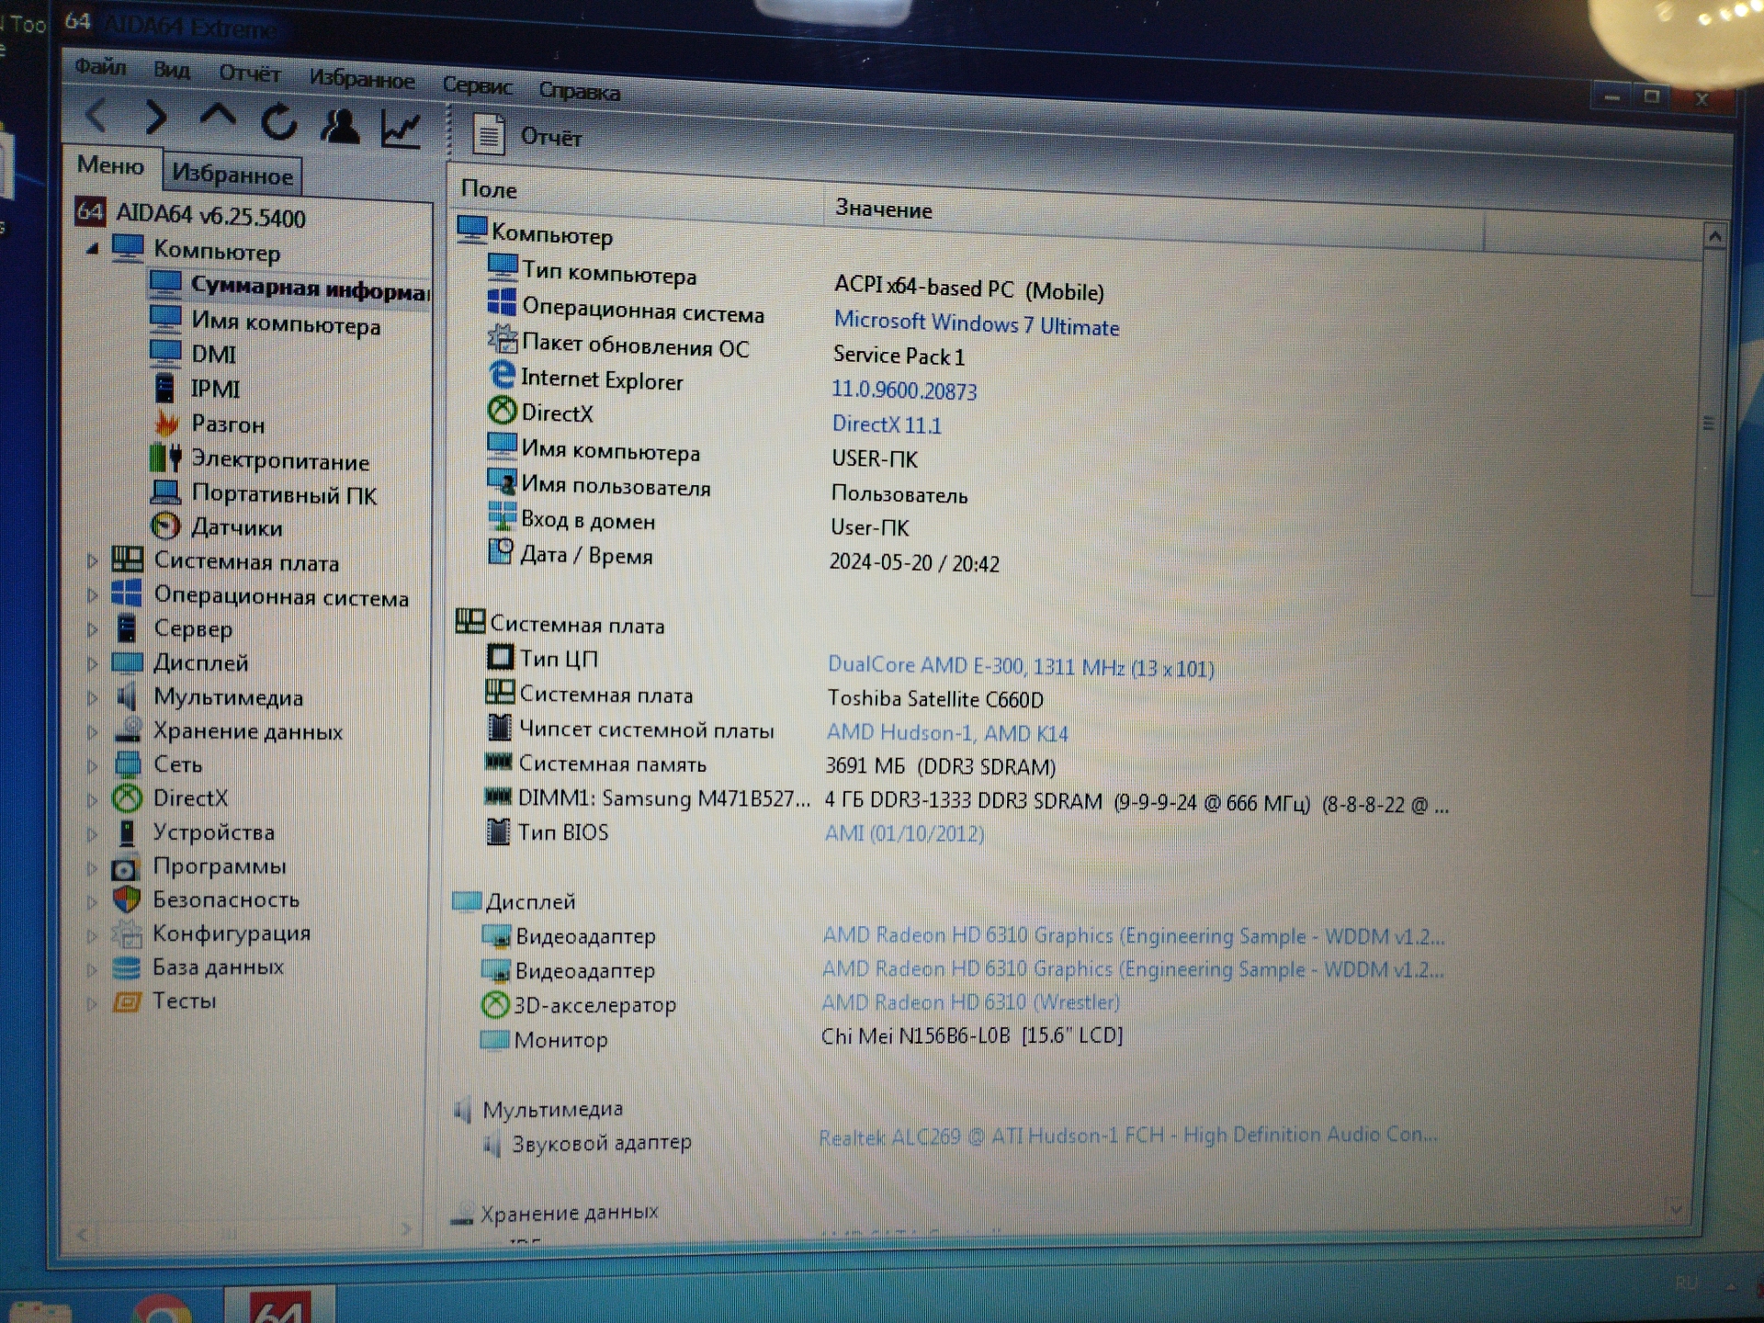
Task: Expand Дисплей tree node
Action: pyautogui.click(x=92, y=663)
